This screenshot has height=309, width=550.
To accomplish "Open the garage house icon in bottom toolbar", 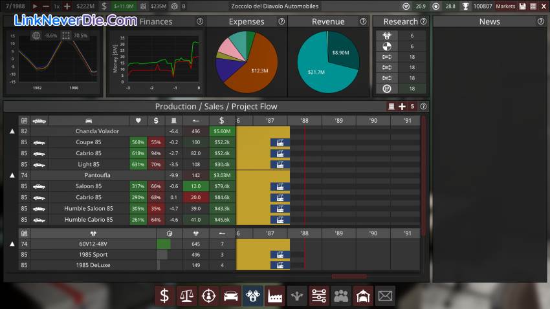I will [x=363, y=296].
